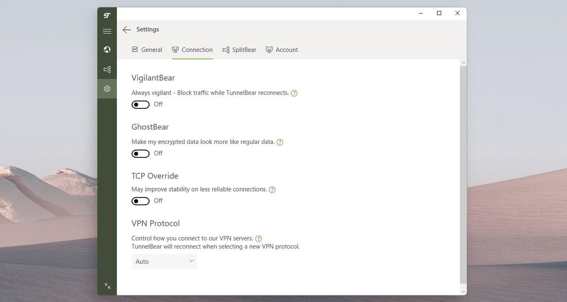Click the TunnelBear logo in the sidebar
This screenshot has height=302, width=567.
pyautogui.click(x=107, y=15)
